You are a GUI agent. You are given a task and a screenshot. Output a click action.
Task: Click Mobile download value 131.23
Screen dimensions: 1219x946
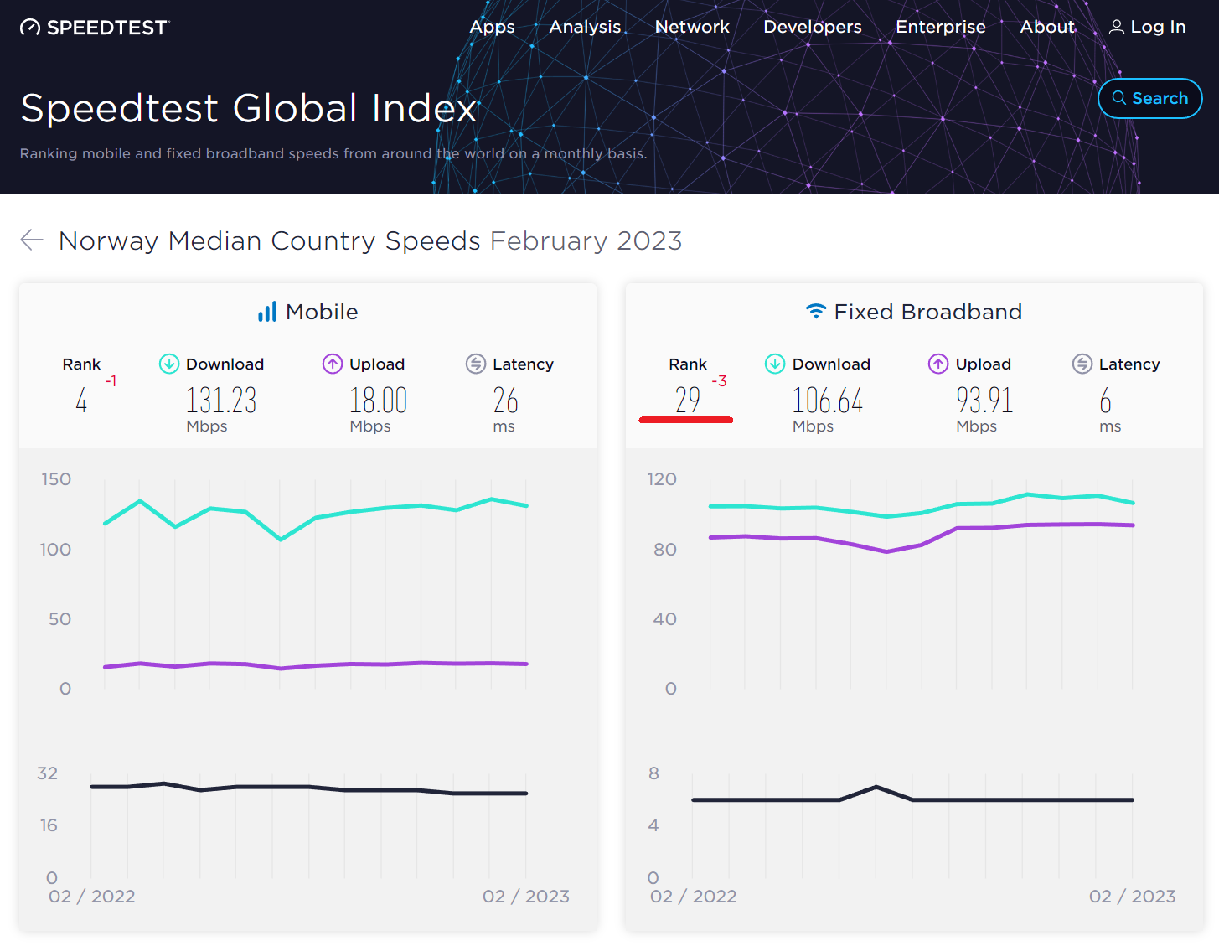(221, 401)
